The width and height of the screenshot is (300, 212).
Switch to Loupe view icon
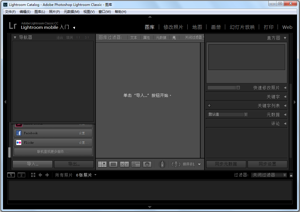[113, 164]
